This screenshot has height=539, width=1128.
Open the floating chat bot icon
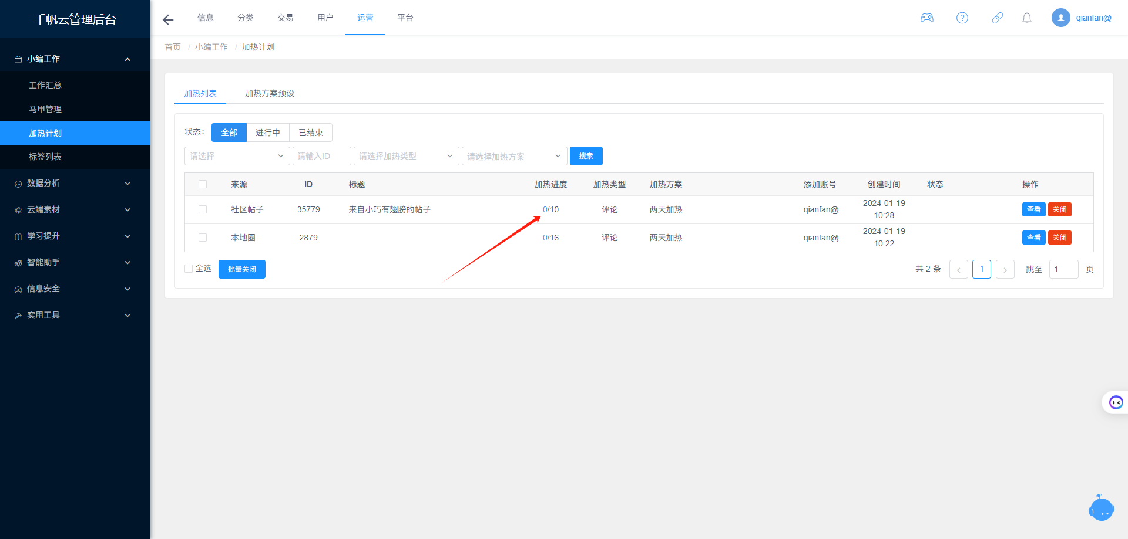(1116, 402)
